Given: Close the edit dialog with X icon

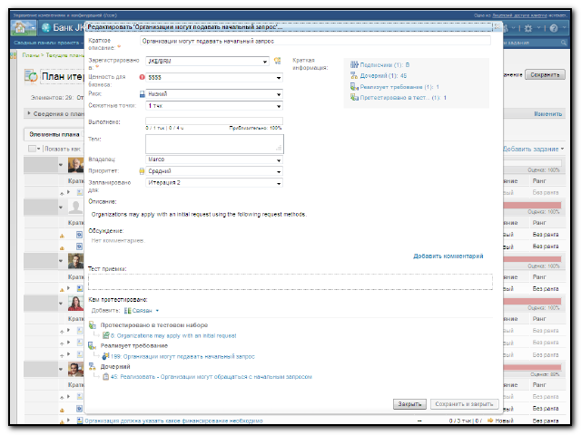Looking at the screenshot, I should 497,26.
